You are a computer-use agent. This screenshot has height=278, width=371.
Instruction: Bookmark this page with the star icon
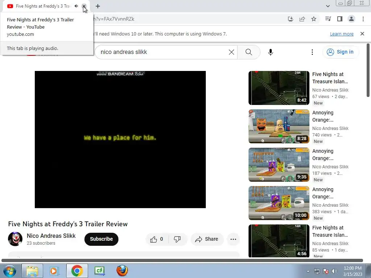coord(314,19)
